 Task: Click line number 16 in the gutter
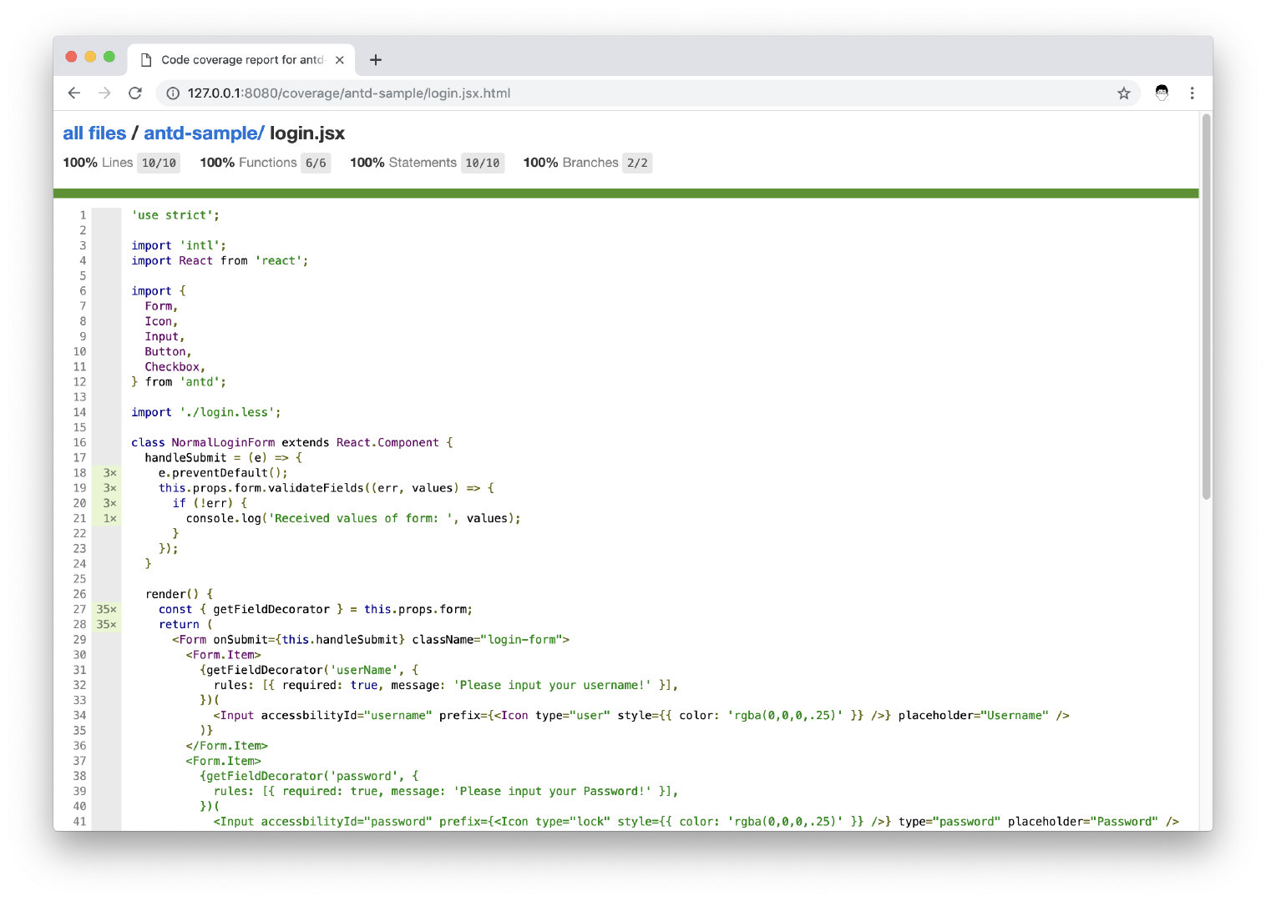click(x=79, y=443)
